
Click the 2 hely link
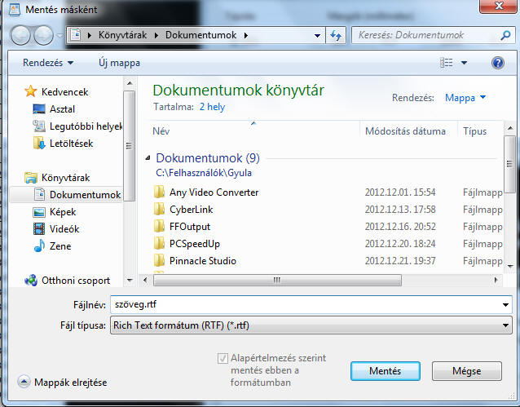point(212,107)
